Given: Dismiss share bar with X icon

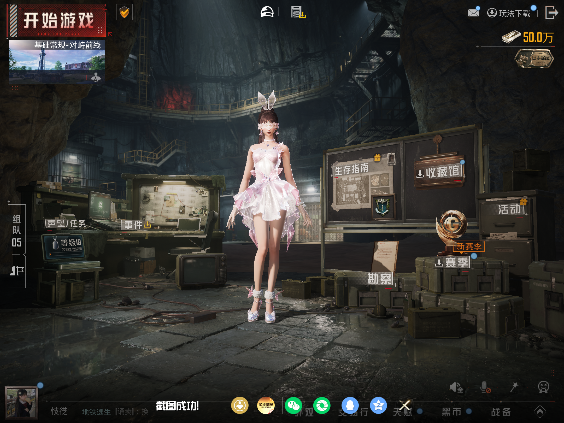Looking at the screenshot, I should 404,406.
